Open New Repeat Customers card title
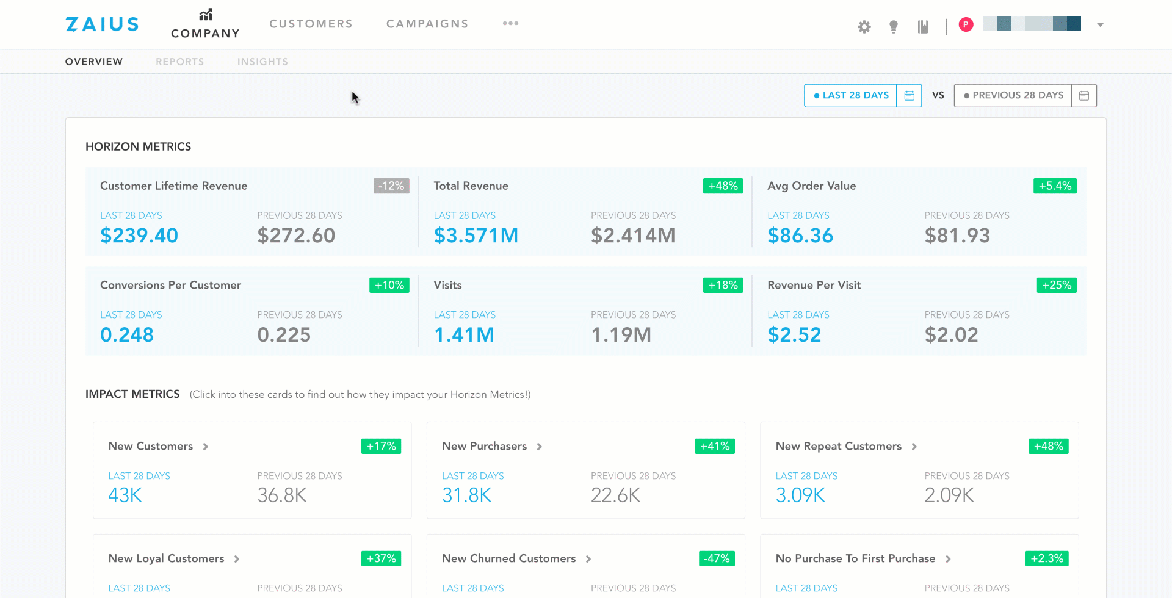The width and height of the screenshot is (1172, 598). 839,446
